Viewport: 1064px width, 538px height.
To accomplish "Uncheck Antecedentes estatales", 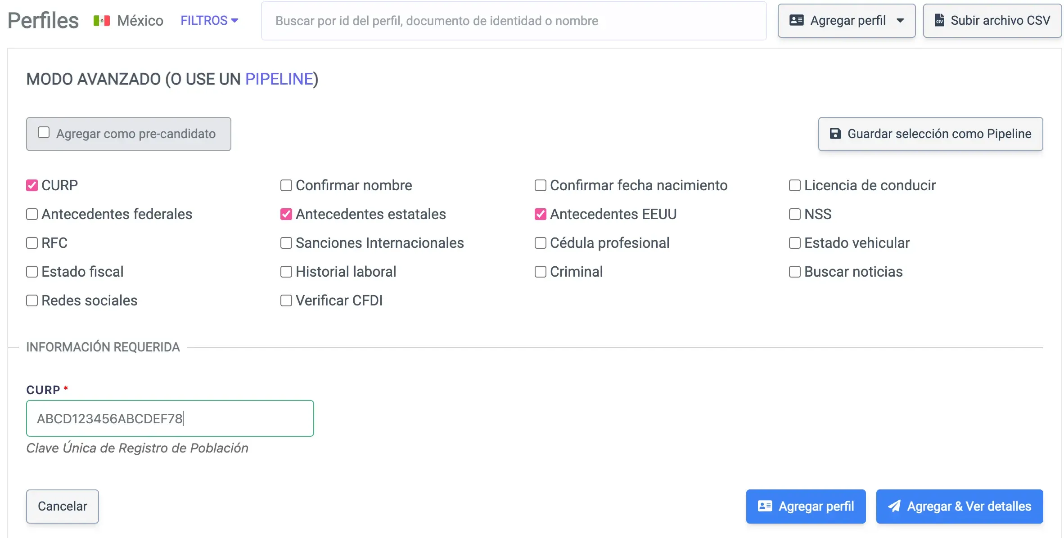I will pyautogui.click(x=286, y=214).
